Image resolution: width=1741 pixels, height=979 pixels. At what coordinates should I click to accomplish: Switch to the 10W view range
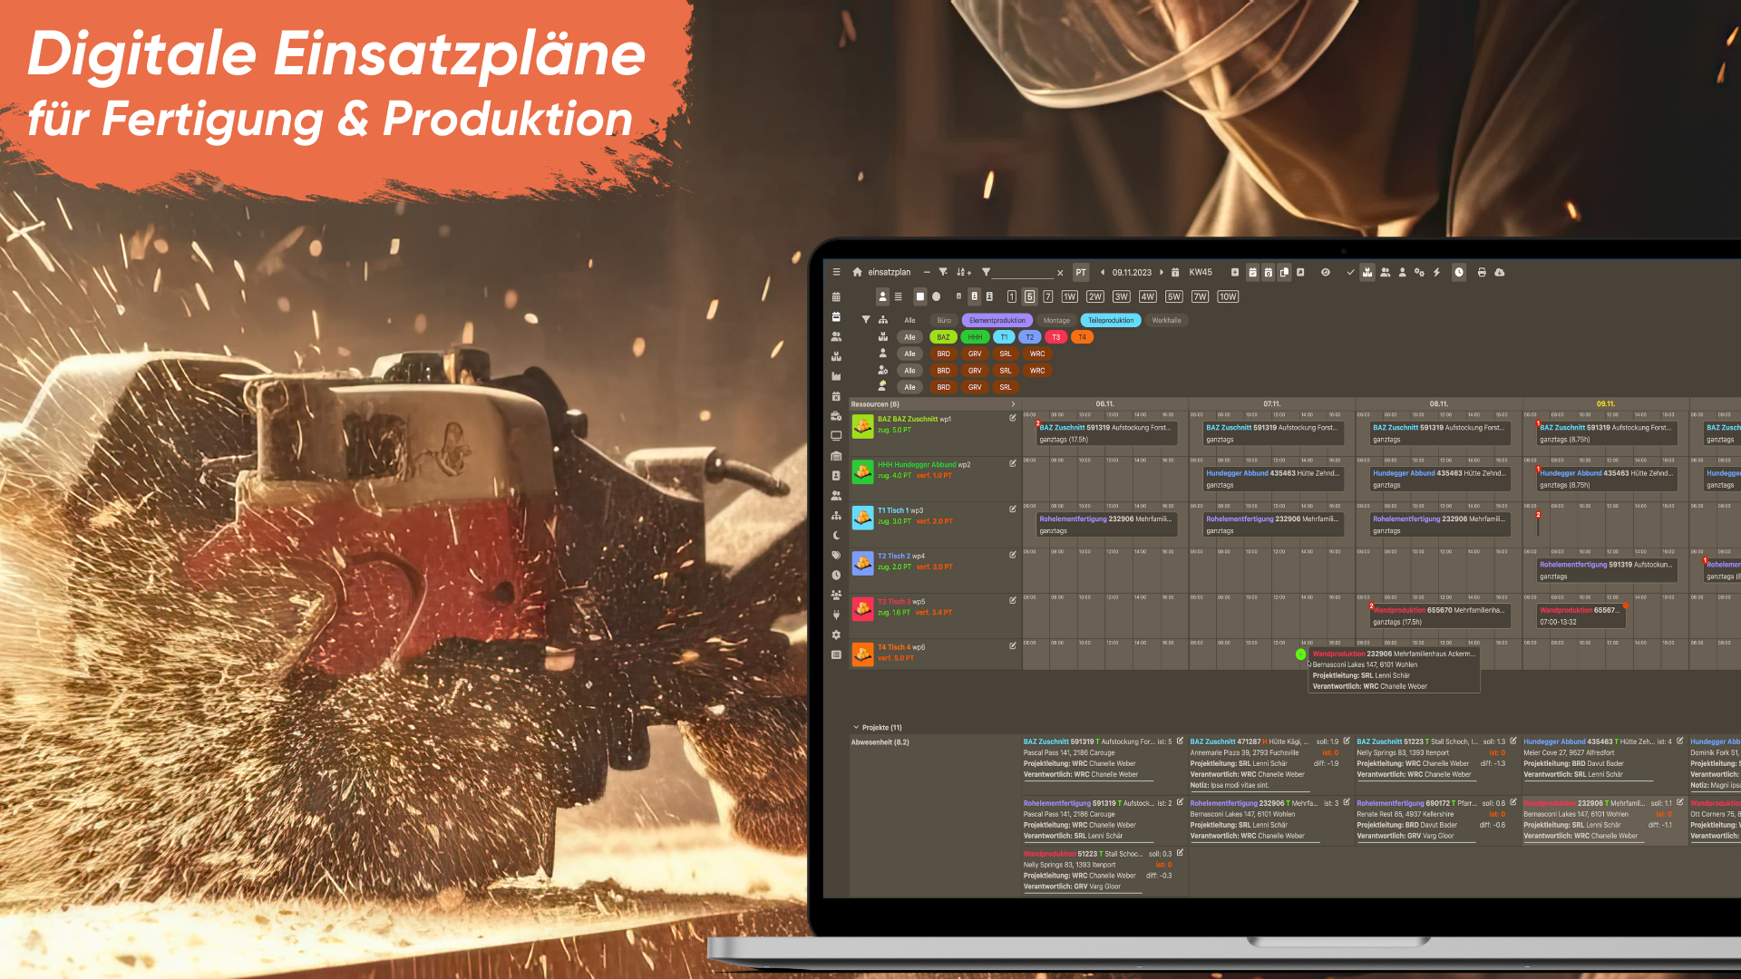point(1228,296)
